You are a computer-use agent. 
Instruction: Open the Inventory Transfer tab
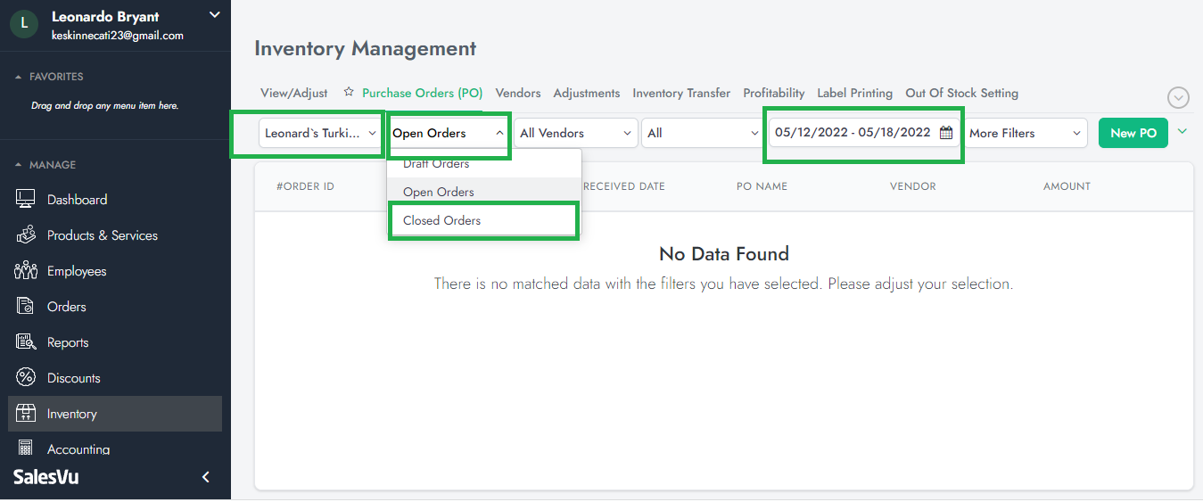tap(680, 93)
